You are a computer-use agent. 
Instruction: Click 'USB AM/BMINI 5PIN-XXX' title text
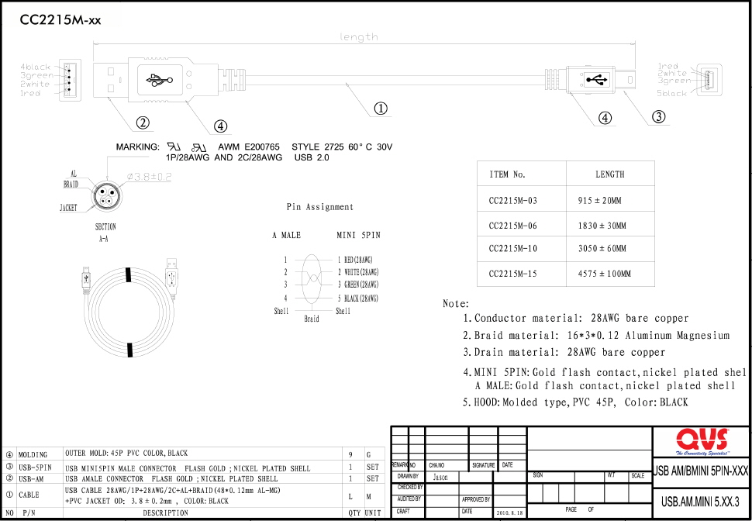(x=701, y=472)
